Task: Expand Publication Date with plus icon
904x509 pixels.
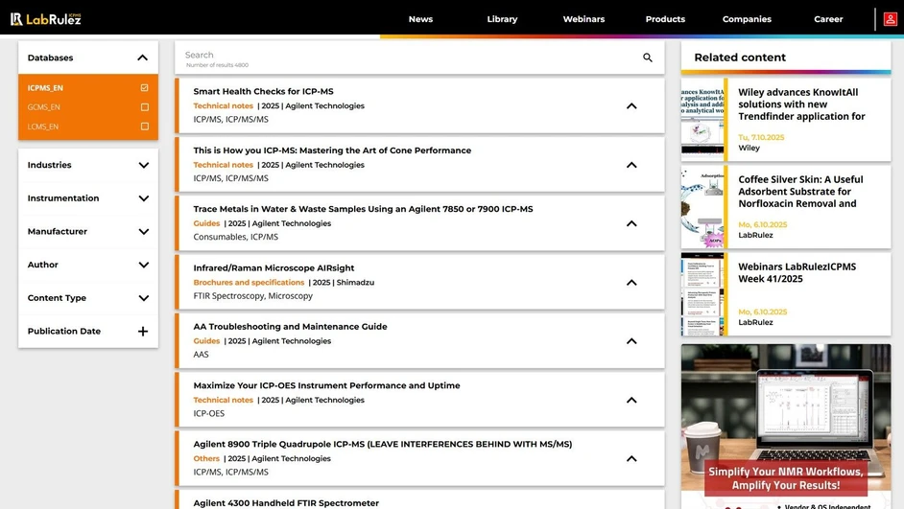Action: click(143, 331)
